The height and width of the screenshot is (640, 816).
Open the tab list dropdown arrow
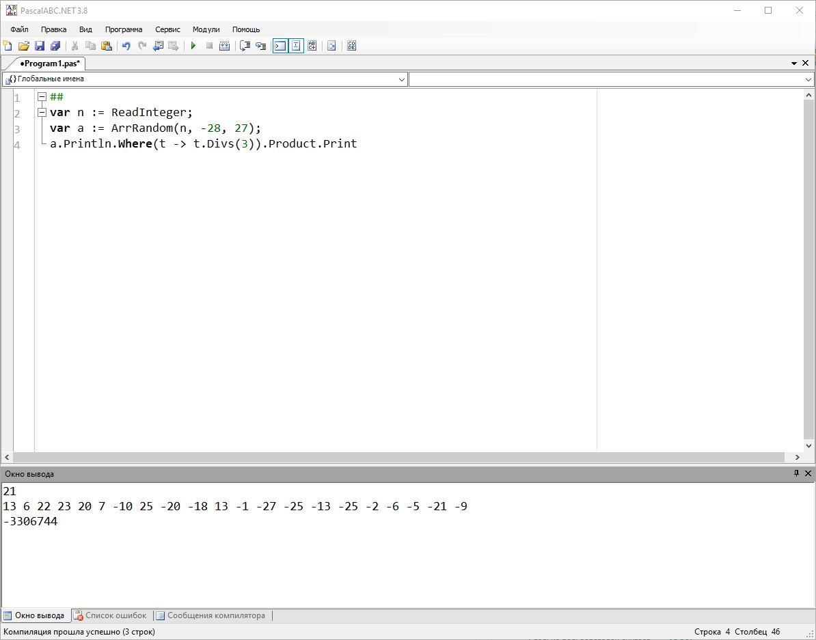tap(794, 63)
